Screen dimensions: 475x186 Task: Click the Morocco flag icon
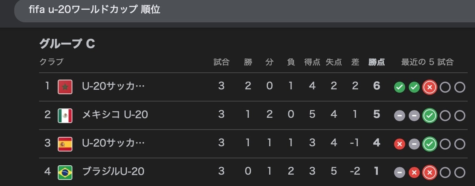[x=65, y=87]
